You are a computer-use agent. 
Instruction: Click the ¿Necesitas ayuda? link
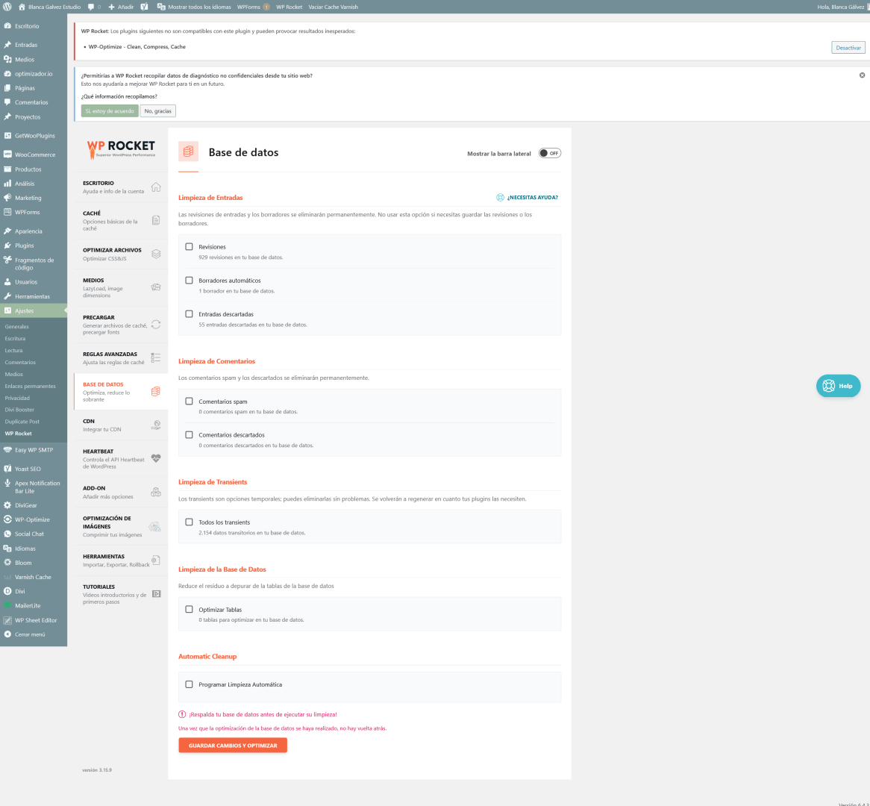527,197
